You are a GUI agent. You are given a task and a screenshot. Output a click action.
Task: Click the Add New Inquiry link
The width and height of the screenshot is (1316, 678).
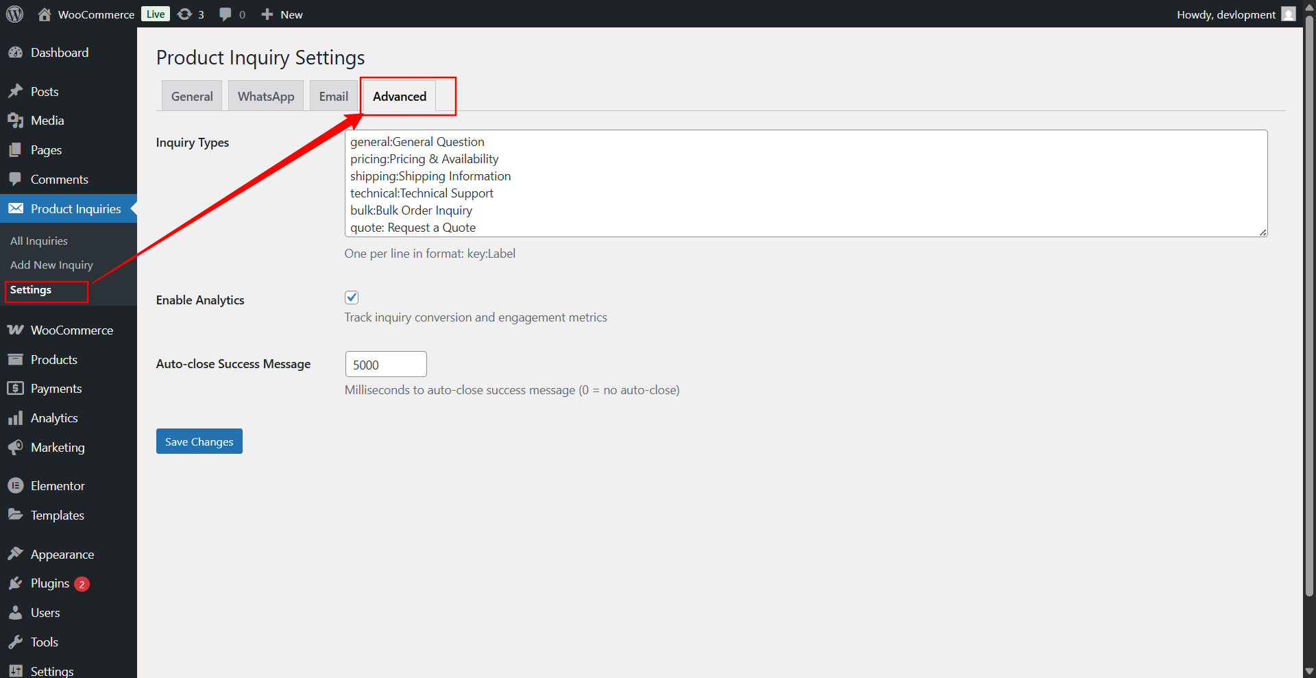point(51,265)
